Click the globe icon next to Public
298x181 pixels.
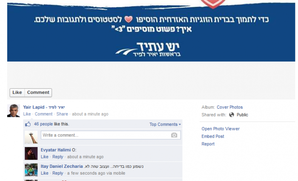(x=232, y=115)
